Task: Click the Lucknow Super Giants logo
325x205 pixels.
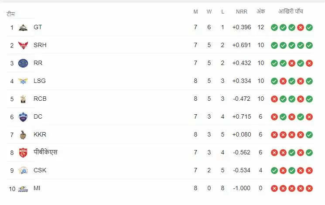Action: (x=23, y=81)
